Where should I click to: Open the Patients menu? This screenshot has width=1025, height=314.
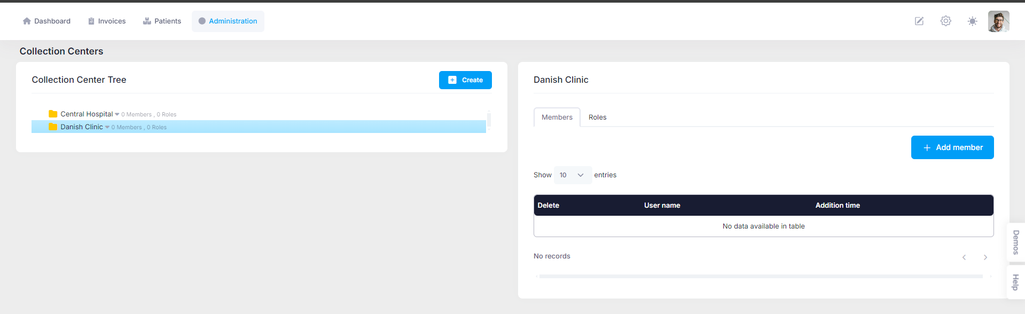[x=162, y=21]
